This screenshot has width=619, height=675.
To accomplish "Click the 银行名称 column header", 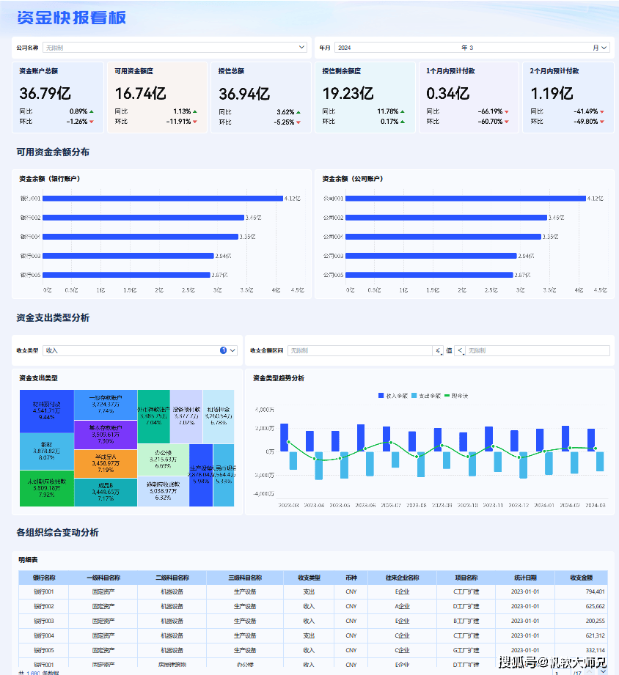I will tap(44, 578).
